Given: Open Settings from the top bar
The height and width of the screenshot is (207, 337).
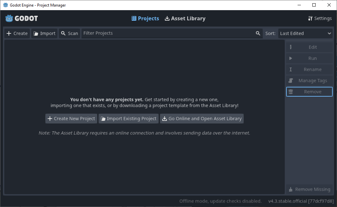Looking at the screenshot, I should coord(320,18).
